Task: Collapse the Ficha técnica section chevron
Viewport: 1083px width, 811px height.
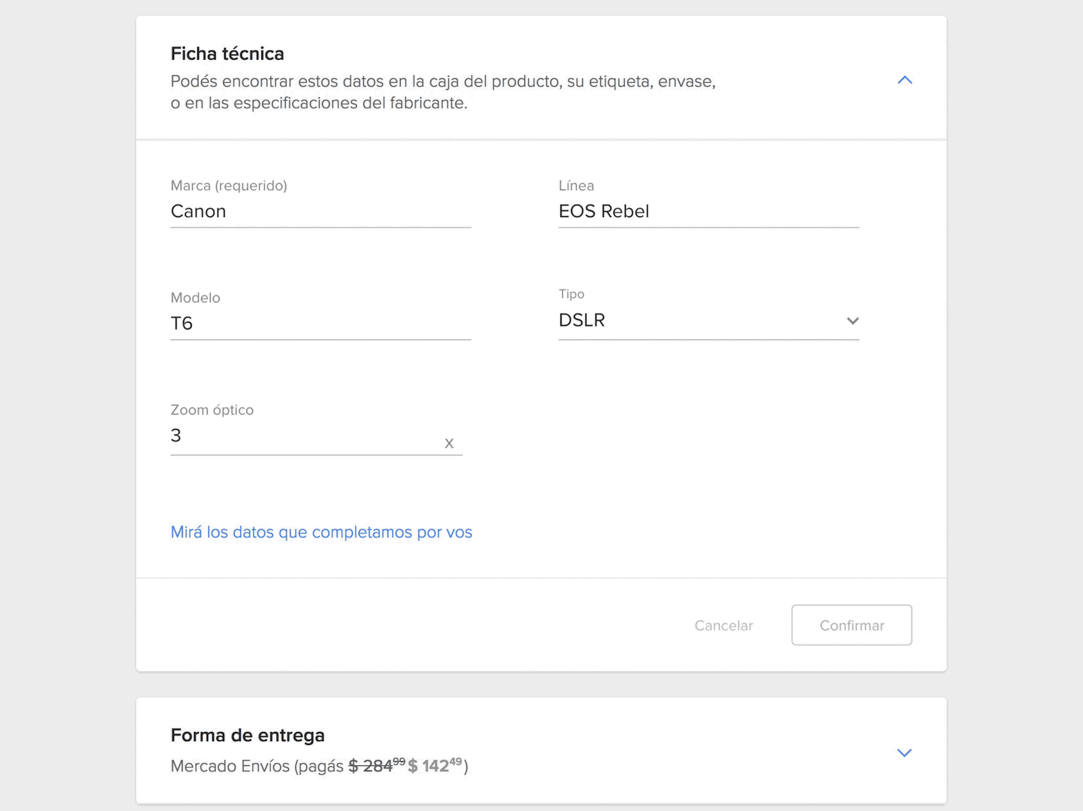Action: point(905,80)
